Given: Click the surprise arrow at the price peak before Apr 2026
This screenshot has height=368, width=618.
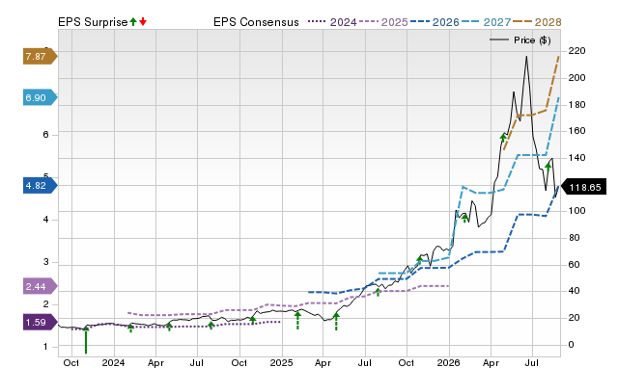Looking at the screenshot, I should coord(503,139).
